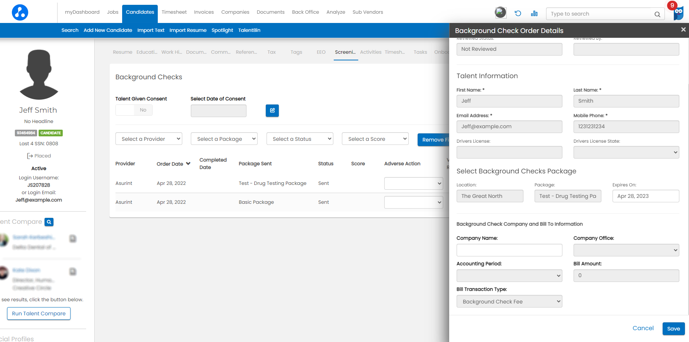This screenshot has height=342, width=689.
Task: Switch to the Resume tab
Action: click(123, 52)
